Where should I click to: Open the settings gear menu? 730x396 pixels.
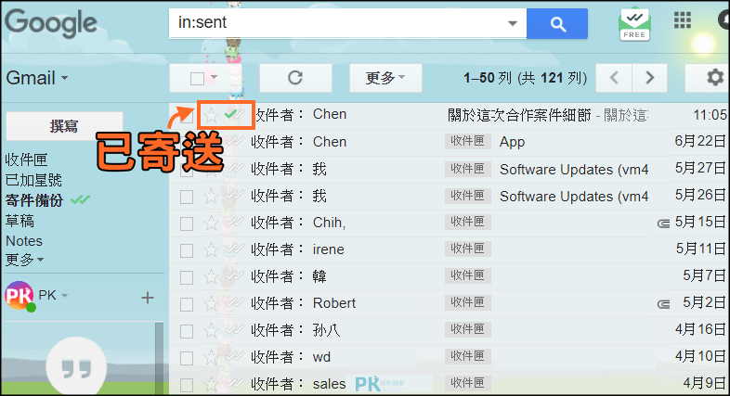[x=714, y=78]
